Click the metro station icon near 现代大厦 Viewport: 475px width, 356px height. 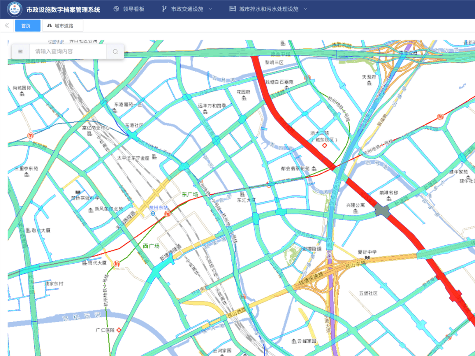click(x=117, y=264)
